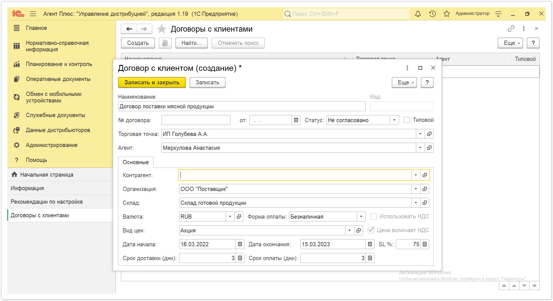
Task: Go back with the left arrow
Action: [129, 29]
